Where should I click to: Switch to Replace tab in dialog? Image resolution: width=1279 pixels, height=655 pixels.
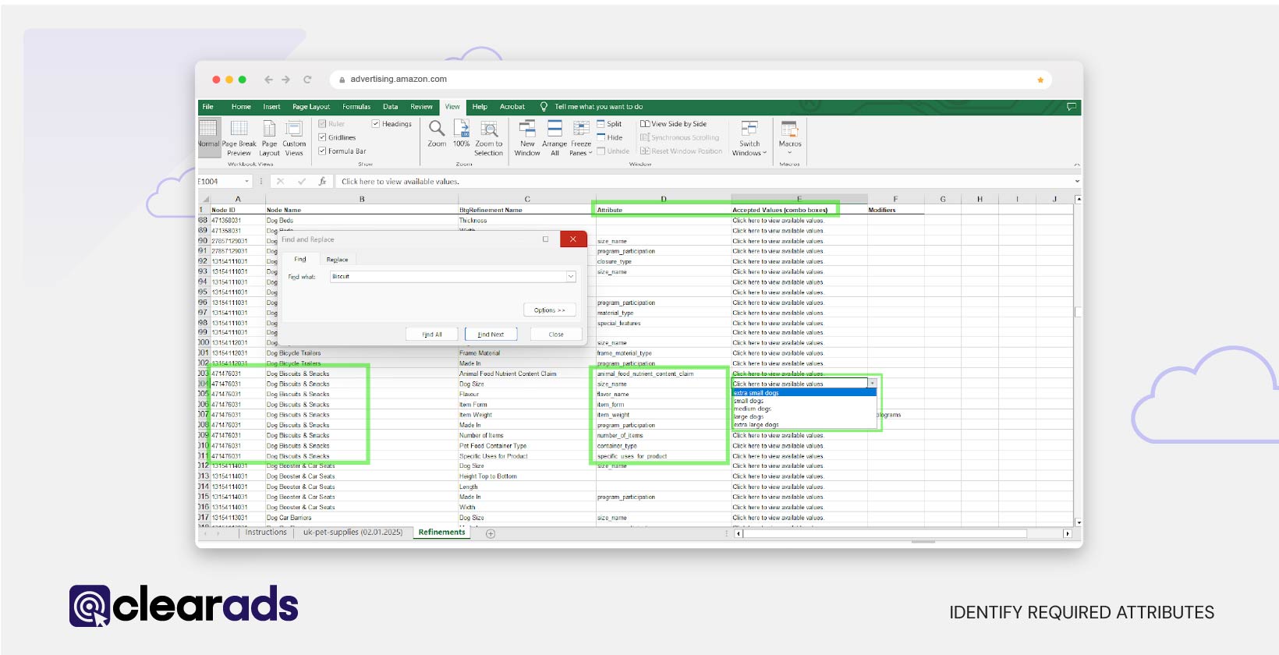(337, 260)
